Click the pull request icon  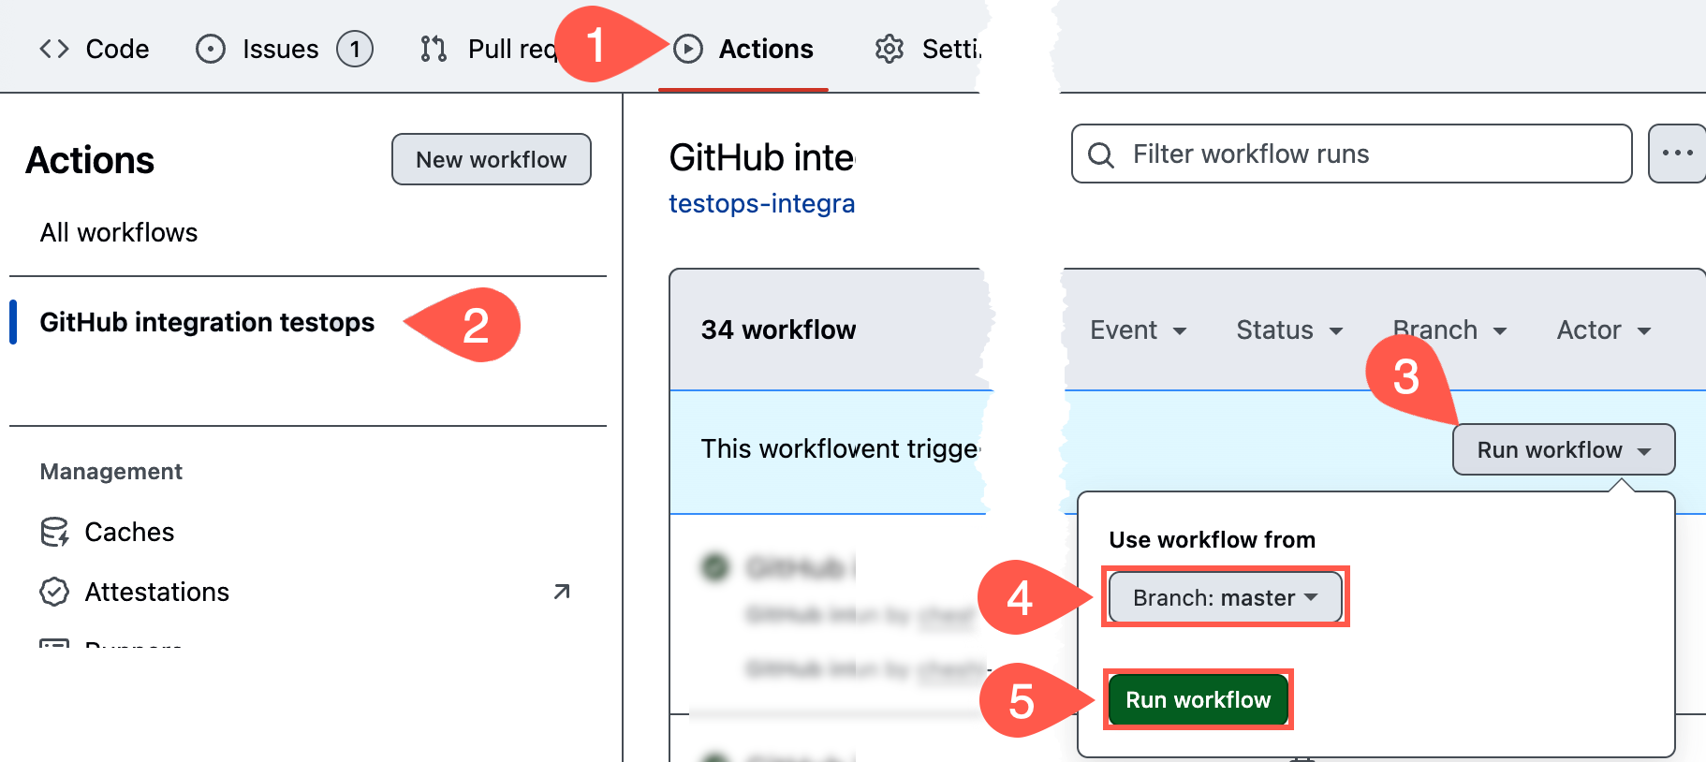click(434, 49)
